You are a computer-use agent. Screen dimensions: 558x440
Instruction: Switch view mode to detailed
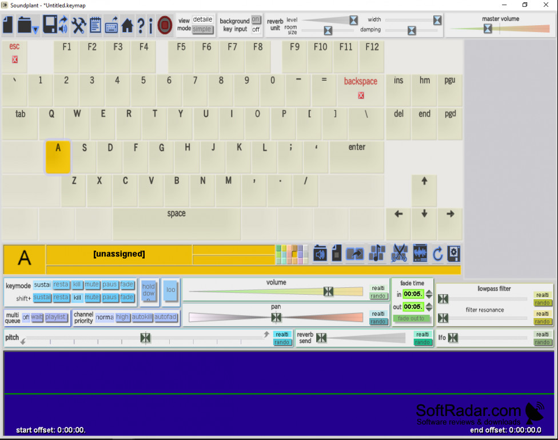202,19
